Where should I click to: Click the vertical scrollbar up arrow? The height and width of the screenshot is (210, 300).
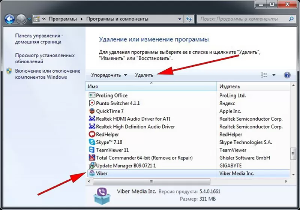(x=293, y=85)
